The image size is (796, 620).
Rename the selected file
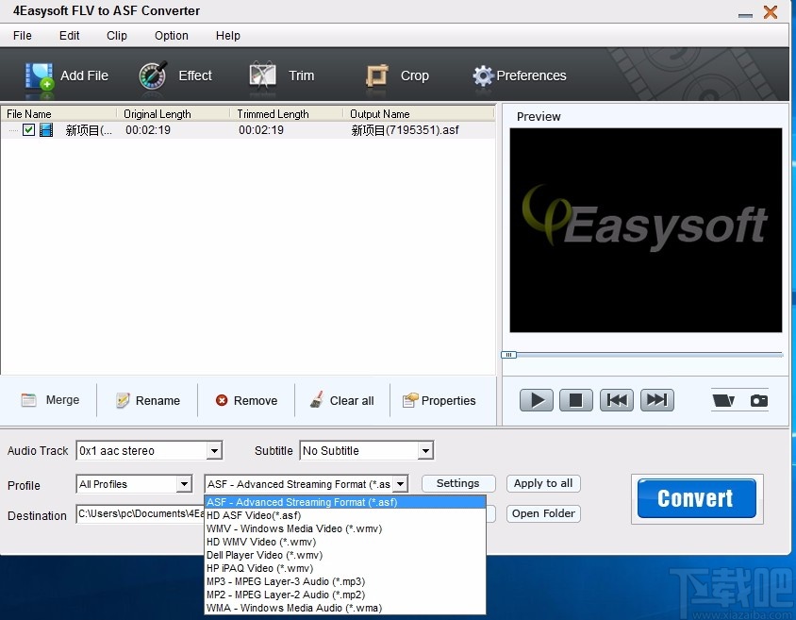click(x=147, y=400)
